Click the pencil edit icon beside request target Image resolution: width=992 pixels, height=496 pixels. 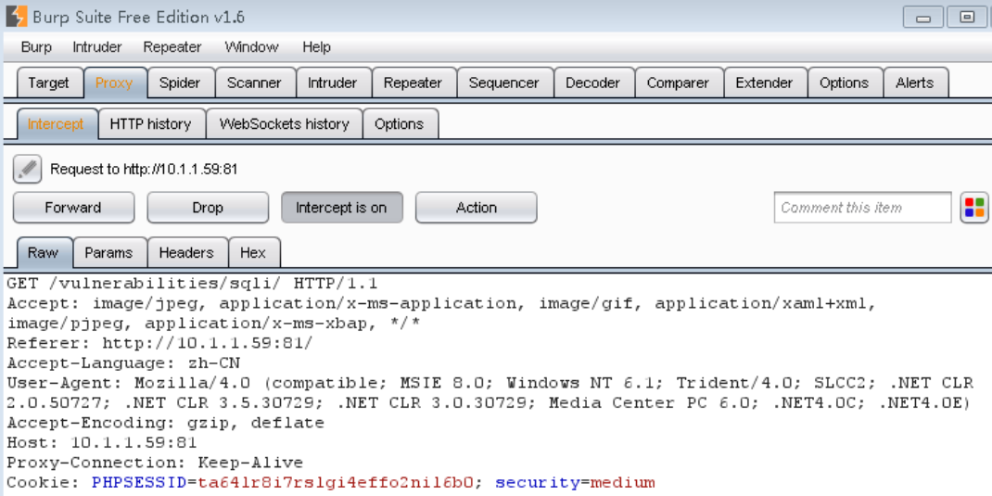coord(27,169)
